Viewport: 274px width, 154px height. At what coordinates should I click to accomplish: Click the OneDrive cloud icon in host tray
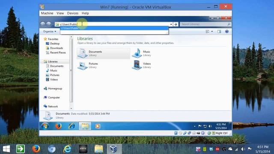(x=230, y=149)
